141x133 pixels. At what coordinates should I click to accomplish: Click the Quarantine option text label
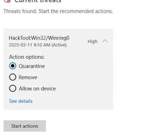(x=32, y=66)
